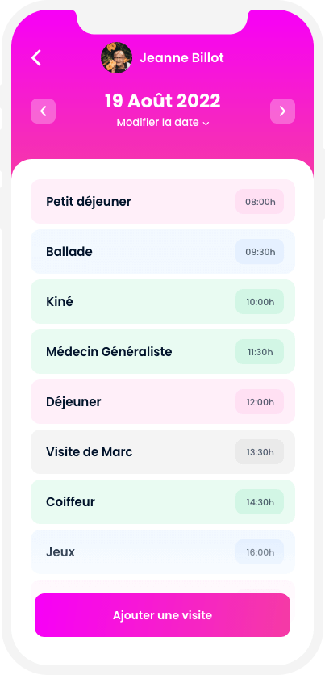Viewport: 325px width, 675px height.
Task: Go to the next day arrow
Action: [x=282, y=111]
